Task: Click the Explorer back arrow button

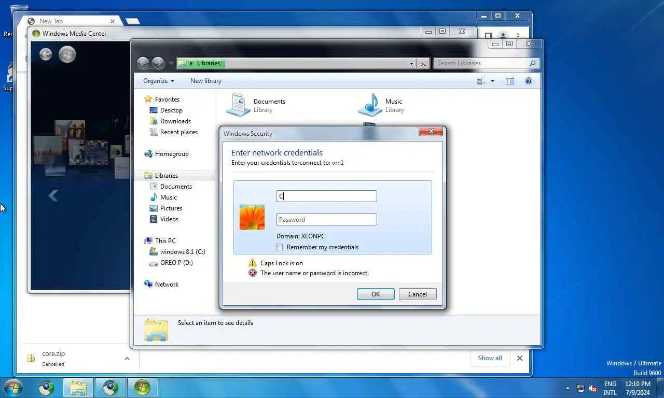Action: (143, 63)
